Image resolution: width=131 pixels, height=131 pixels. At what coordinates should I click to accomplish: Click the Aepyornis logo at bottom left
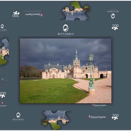point(18,117)
